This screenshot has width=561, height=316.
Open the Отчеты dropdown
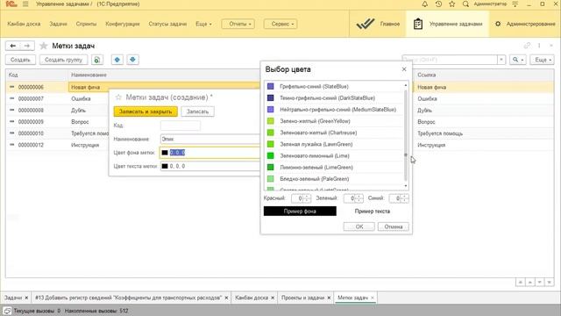[x=238, y=24]
